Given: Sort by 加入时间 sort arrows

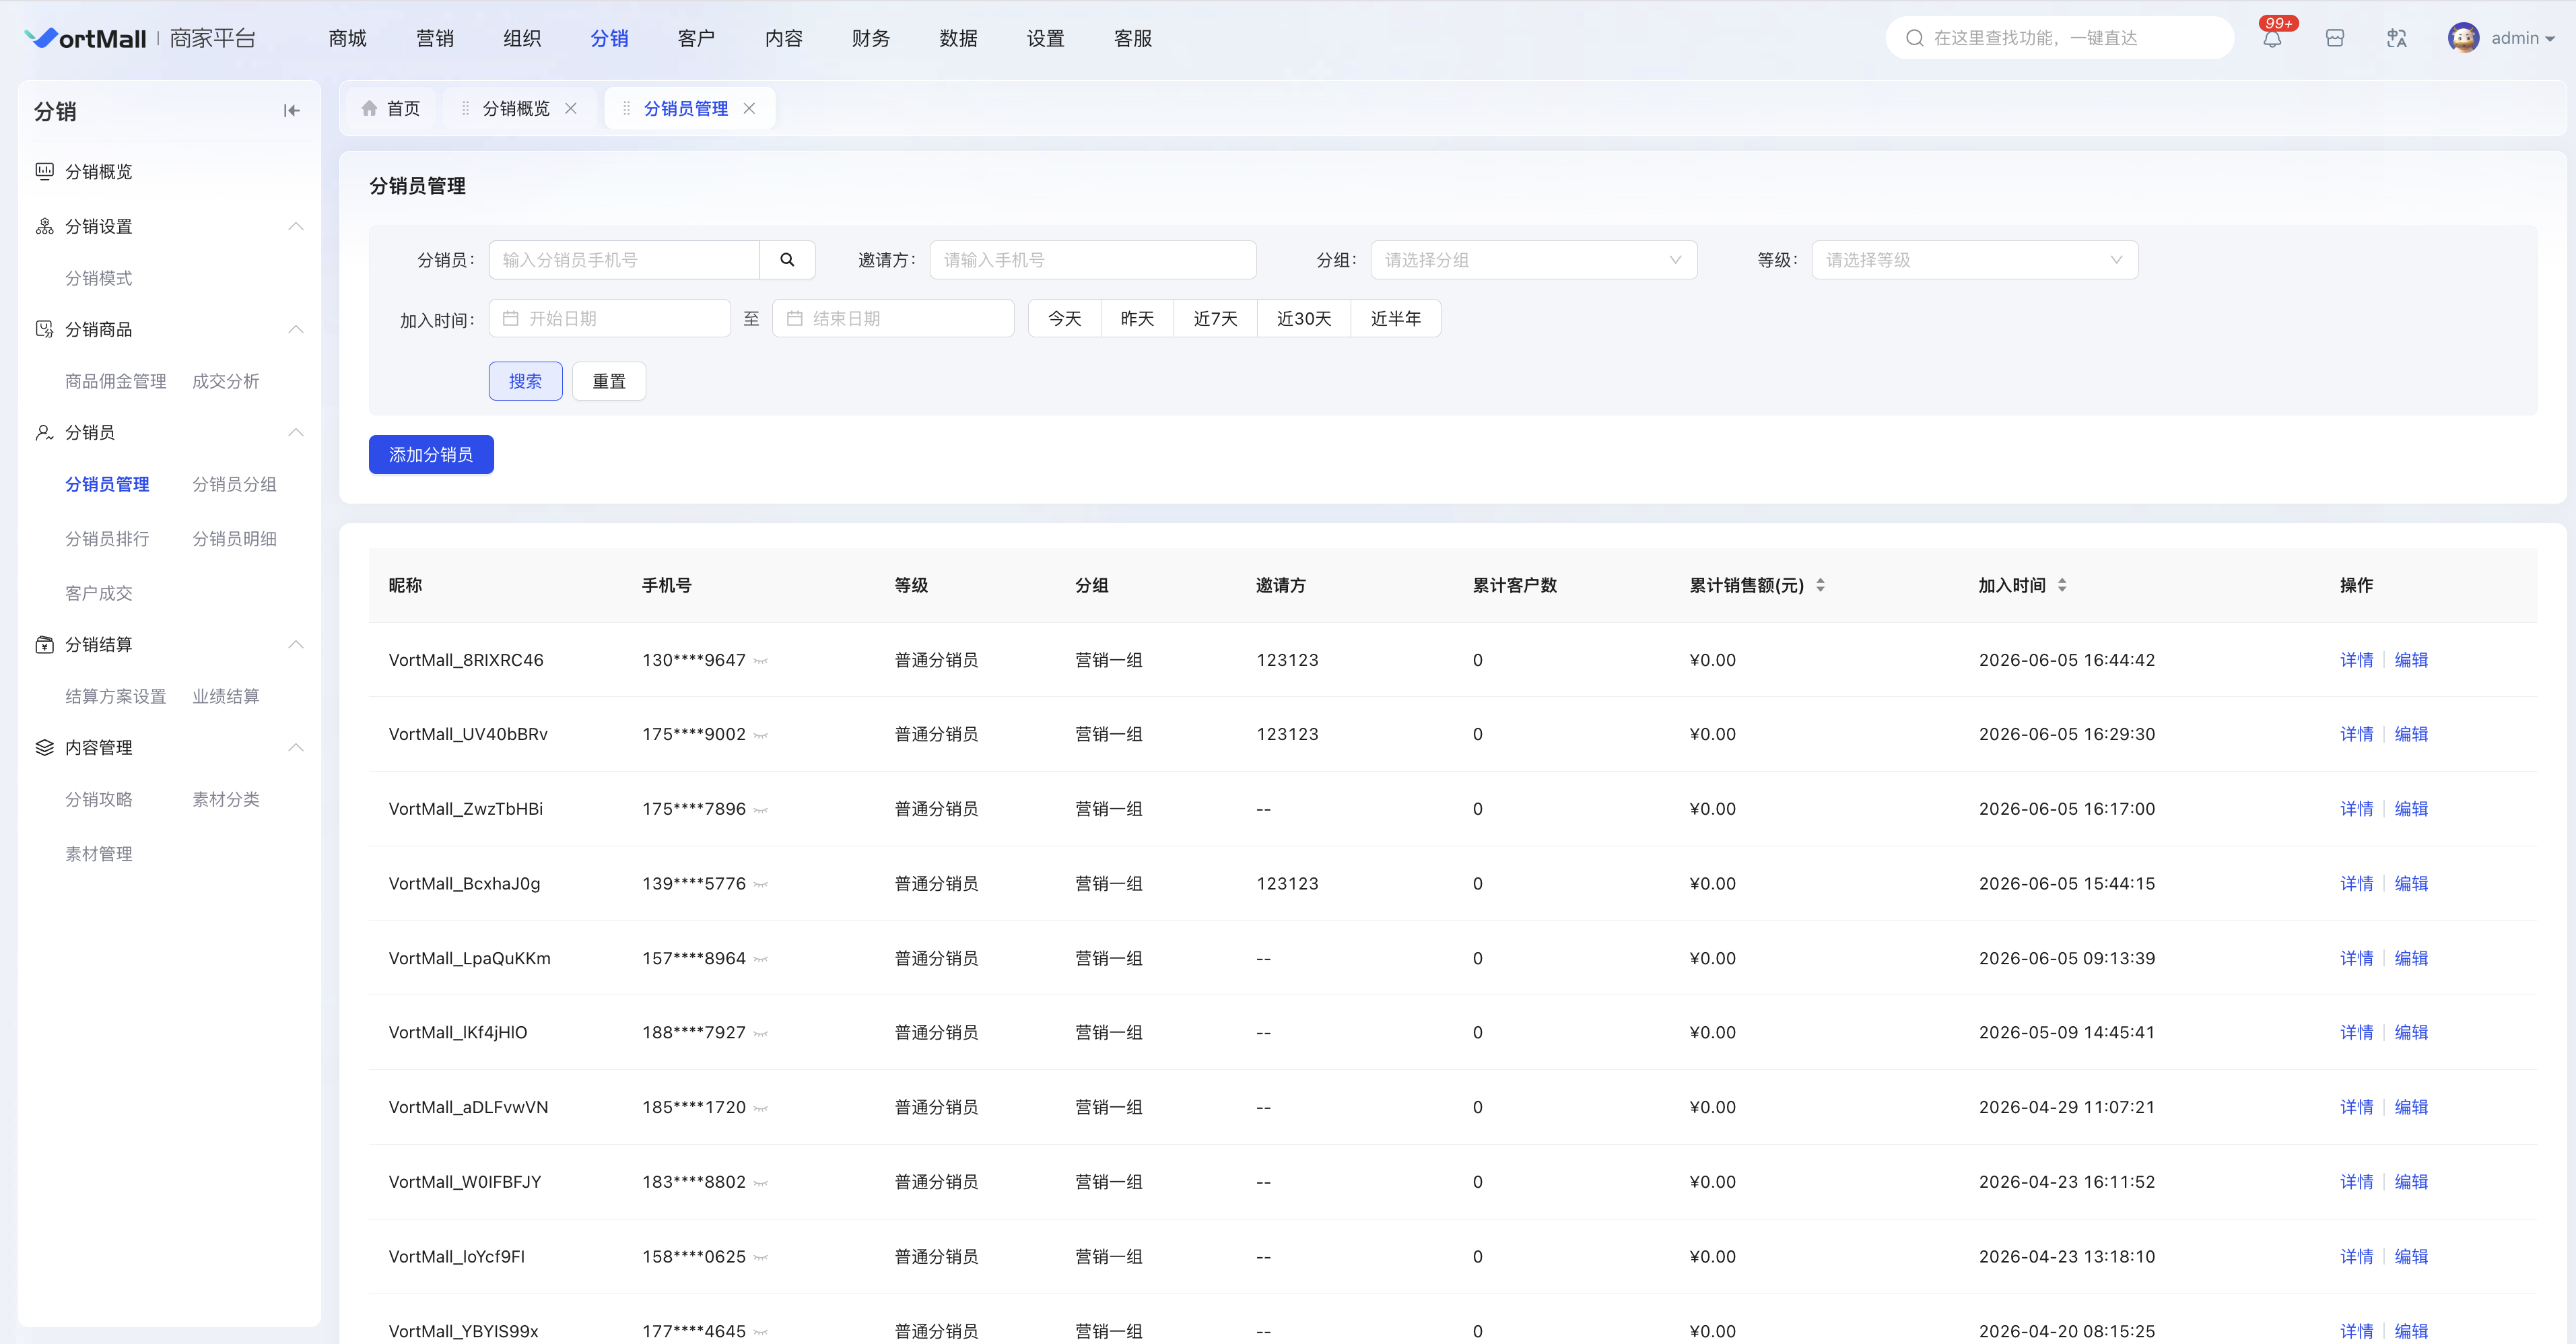Looking at the screenshot, I should click(x=2062, y=585).
